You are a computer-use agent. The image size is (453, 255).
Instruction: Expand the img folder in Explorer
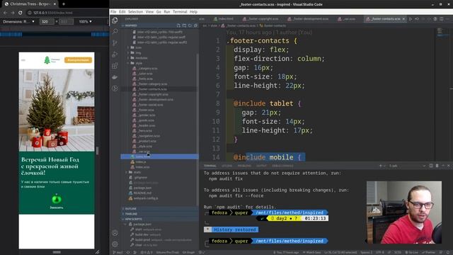click(x=135, y=52)
